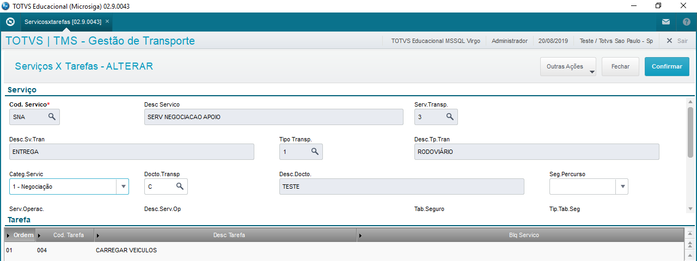Move the Tarefa grid to first row arrow
The height and width of the screenshot is (261, 697).
coord(690,232)
